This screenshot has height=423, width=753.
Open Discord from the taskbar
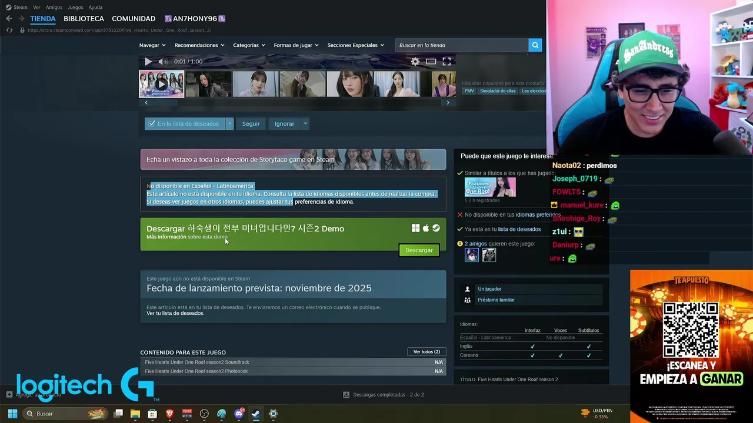(239, 414)
